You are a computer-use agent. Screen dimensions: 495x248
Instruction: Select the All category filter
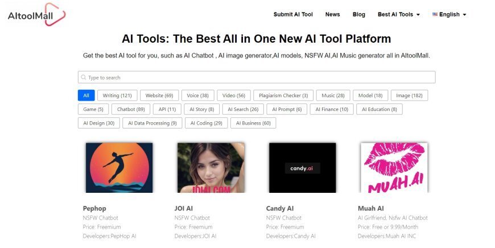pyautogui.click(x=86, y=96)
